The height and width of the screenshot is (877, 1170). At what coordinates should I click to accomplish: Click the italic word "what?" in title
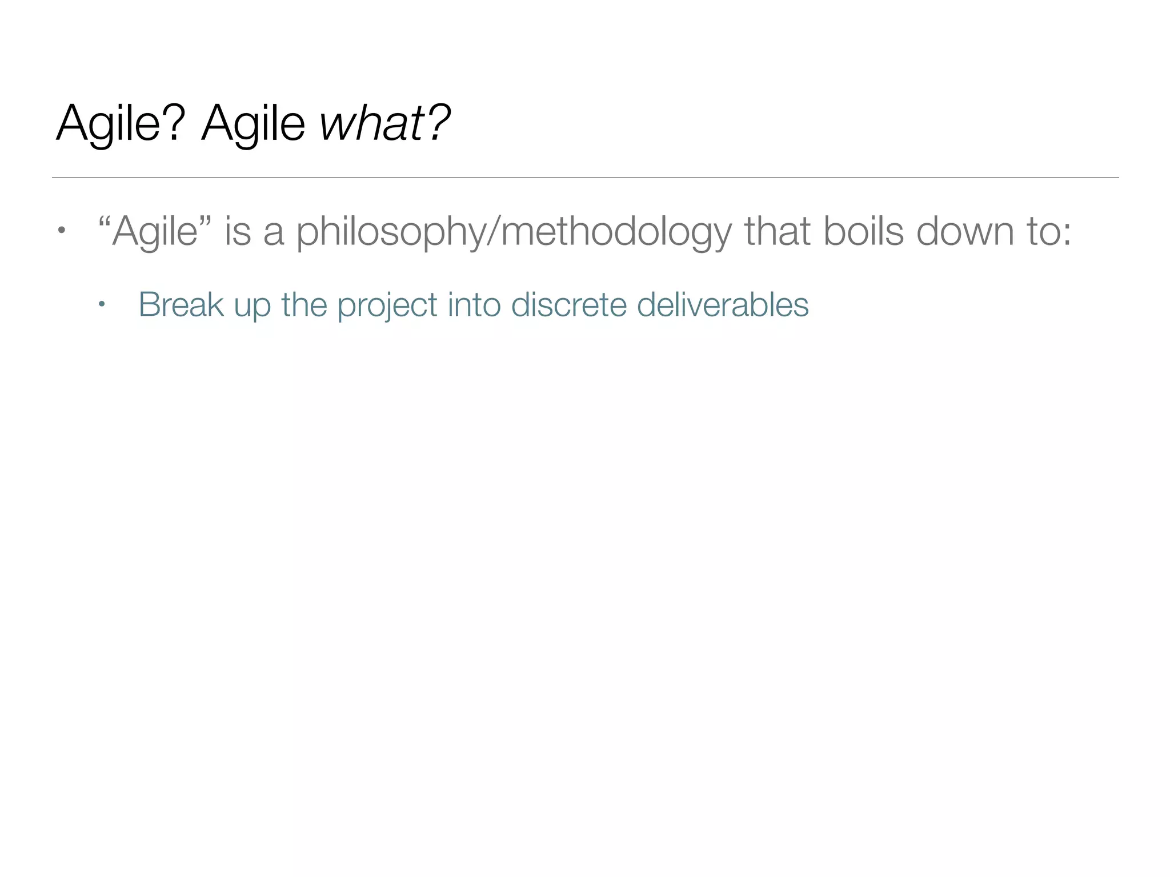coord(384,123)
